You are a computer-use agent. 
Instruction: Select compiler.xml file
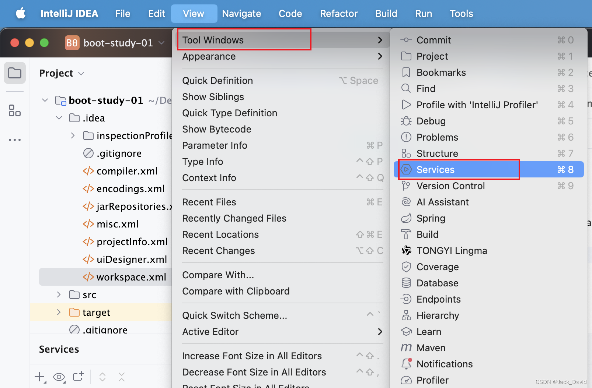pos(127,171)
